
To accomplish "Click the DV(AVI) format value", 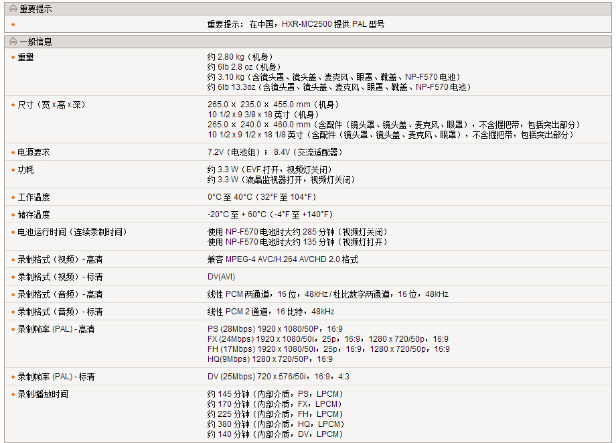I will click(x=222, y=277).
